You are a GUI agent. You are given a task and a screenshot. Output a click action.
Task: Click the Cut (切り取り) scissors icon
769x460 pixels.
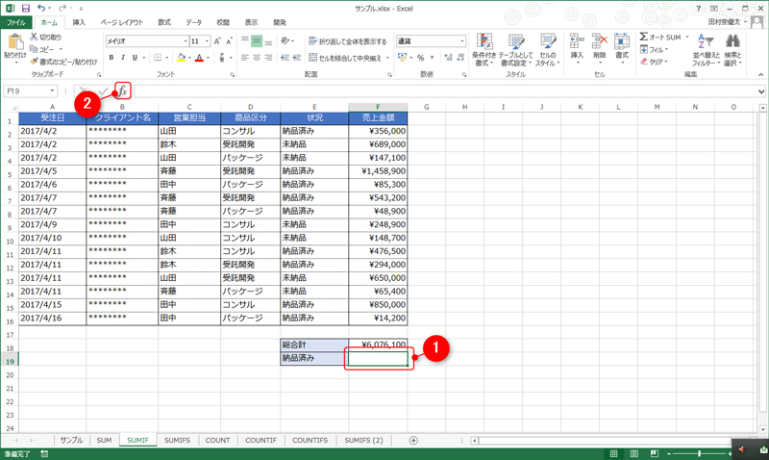34,38
